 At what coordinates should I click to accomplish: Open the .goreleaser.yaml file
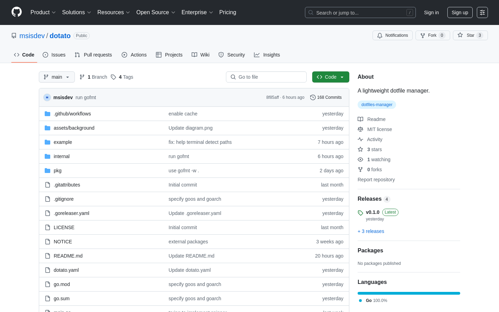point(71,213)
